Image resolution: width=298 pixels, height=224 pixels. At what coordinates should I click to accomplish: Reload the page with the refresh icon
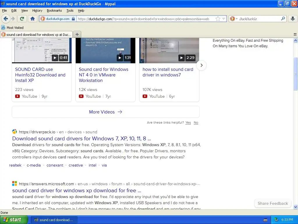(x=22, y=19)
